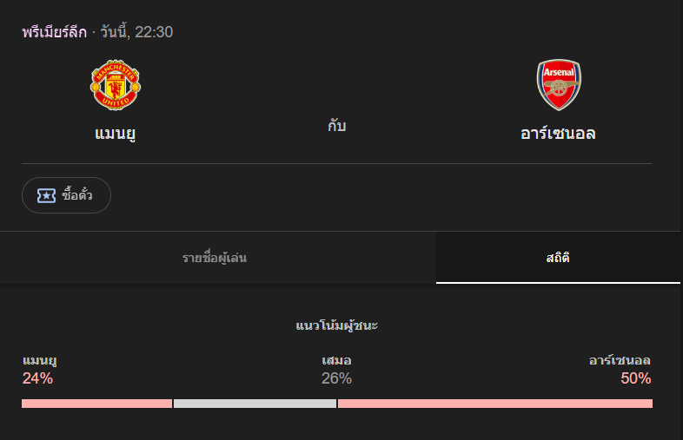683x440 pixels.
Task: Click the Manchester United crest logo
Action: coord(116,85)
